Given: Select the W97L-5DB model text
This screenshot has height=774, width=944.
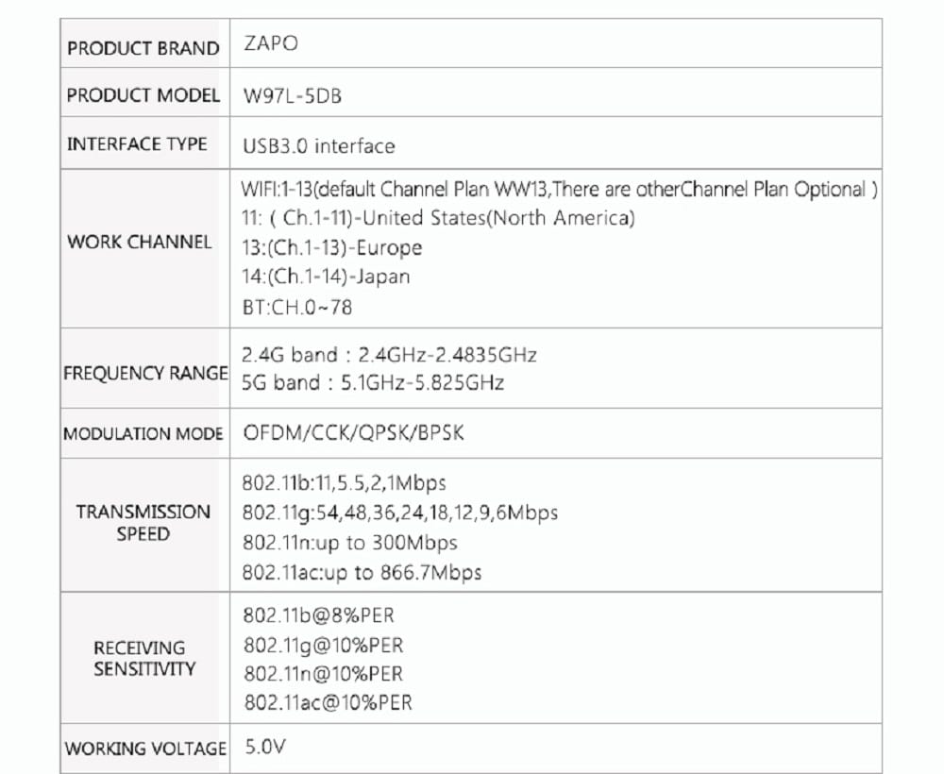Looking at the screenshot, I should pos(292,96).
